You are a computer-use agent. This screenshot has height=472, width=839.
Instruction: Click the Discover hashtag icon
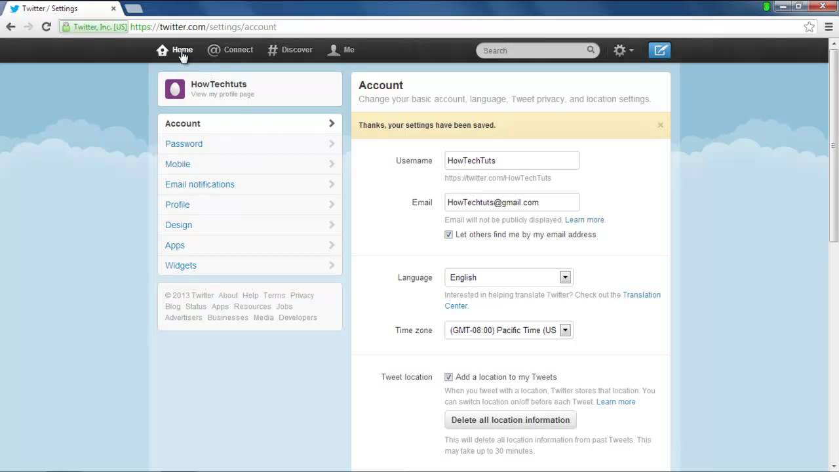coord(273,50)
